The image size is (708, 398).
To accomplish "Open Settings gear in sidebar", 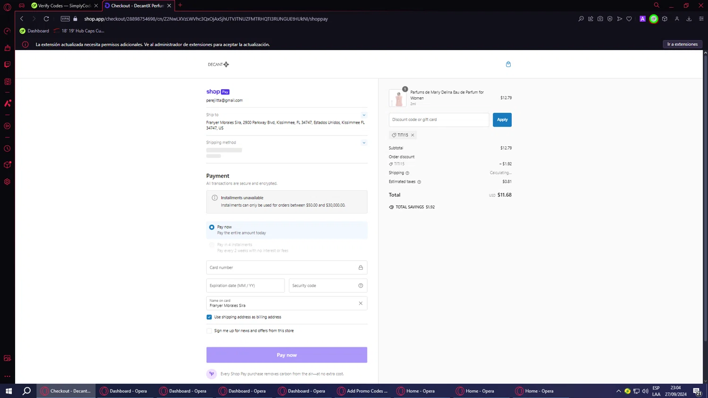I will click(7, 182).
